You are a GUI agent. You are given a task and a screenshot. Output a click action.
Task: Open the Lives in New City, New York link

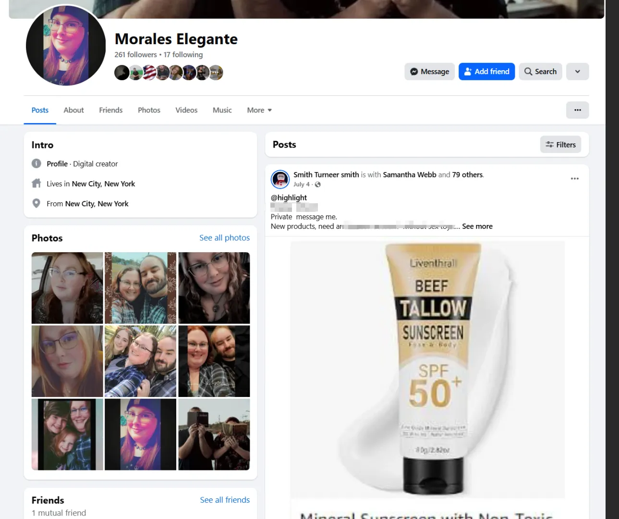pyautogui.click(x=103, y=184)
